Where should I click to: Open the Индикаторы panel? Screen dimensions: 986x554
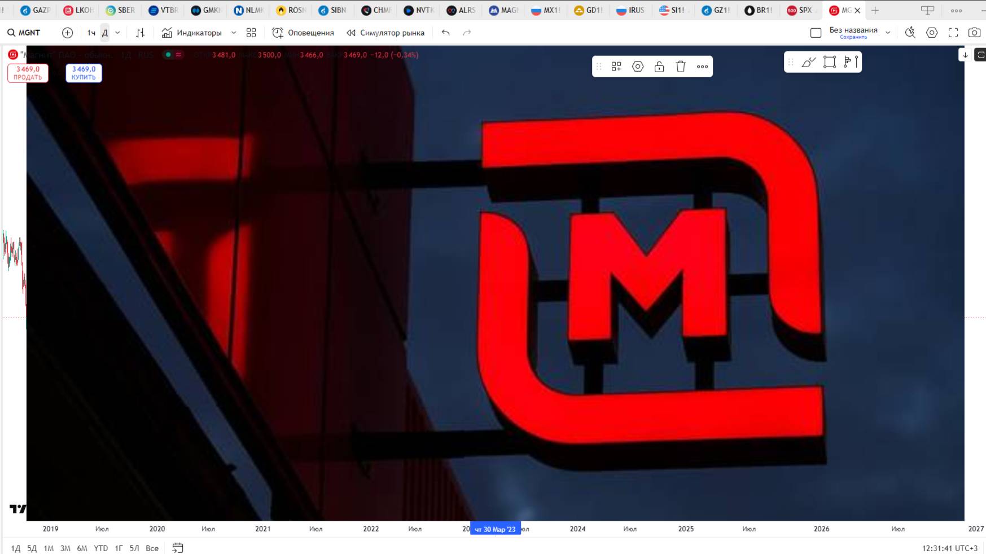[x=191, y=33]
